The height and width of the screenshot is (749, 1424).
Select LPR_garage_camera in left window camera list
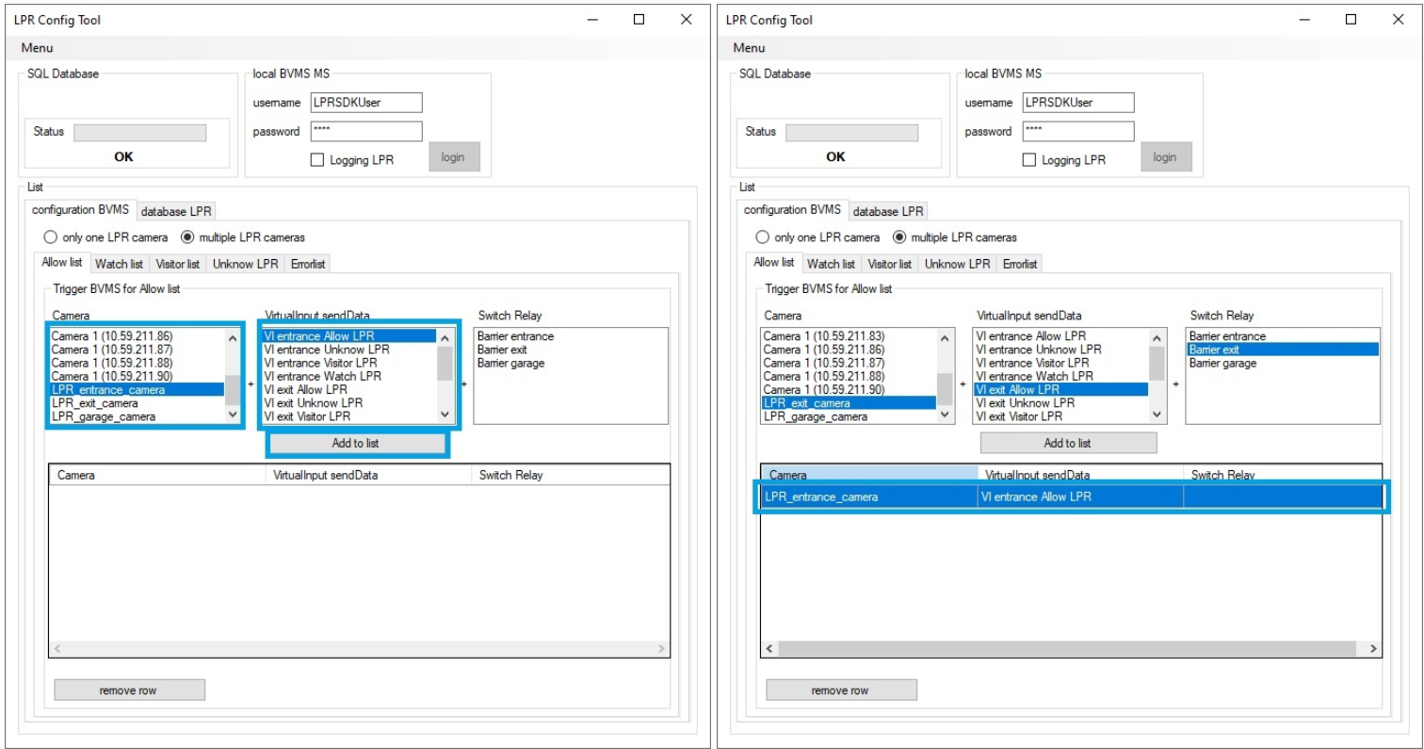(x=104, y=416)
